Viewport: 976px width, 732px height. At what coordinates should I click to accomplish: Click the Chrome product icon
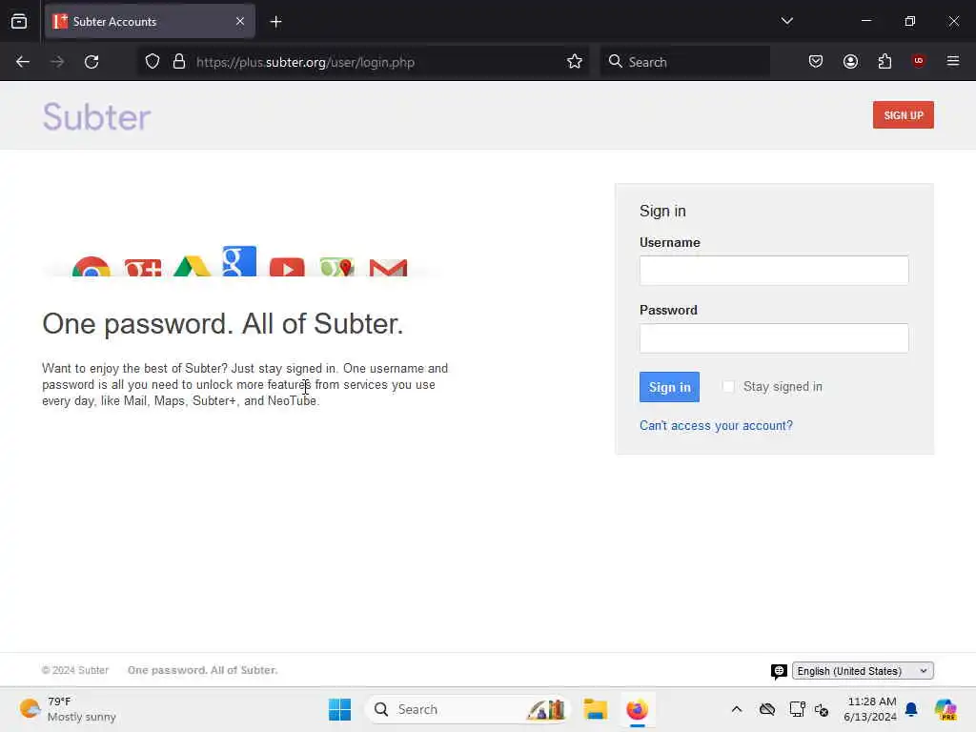click(x=91, y=267)
